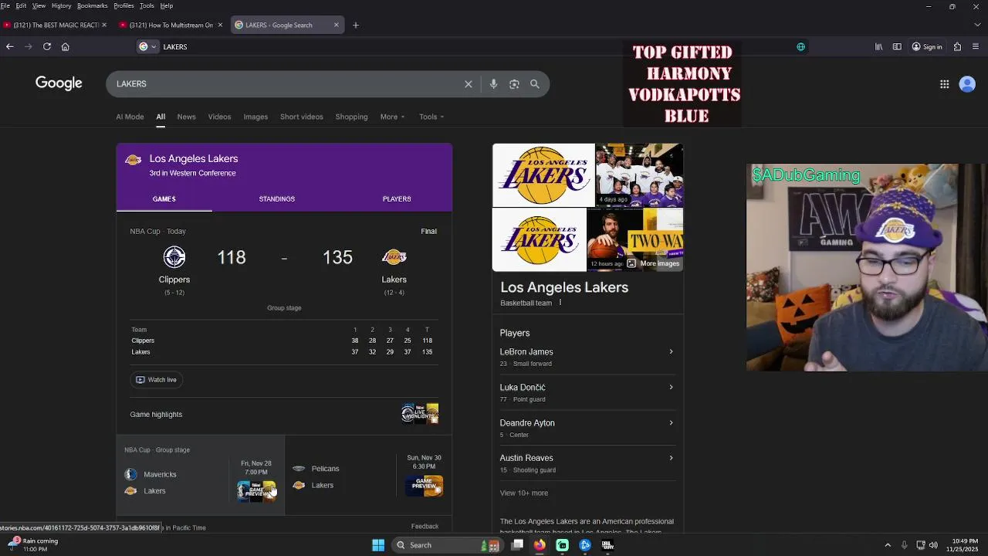Click the Clippers logo in score card

click(x=174, y=256)
